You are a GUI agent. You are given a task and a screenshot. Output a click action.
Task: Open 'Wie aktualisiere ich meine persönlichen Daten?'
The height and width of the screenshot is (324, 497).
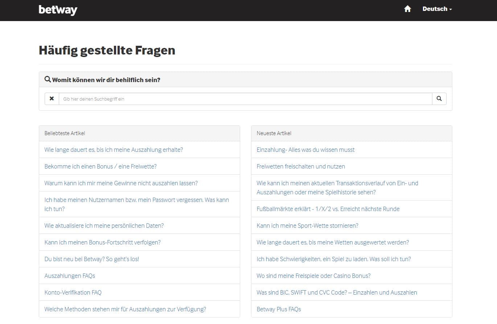point(104,226)
